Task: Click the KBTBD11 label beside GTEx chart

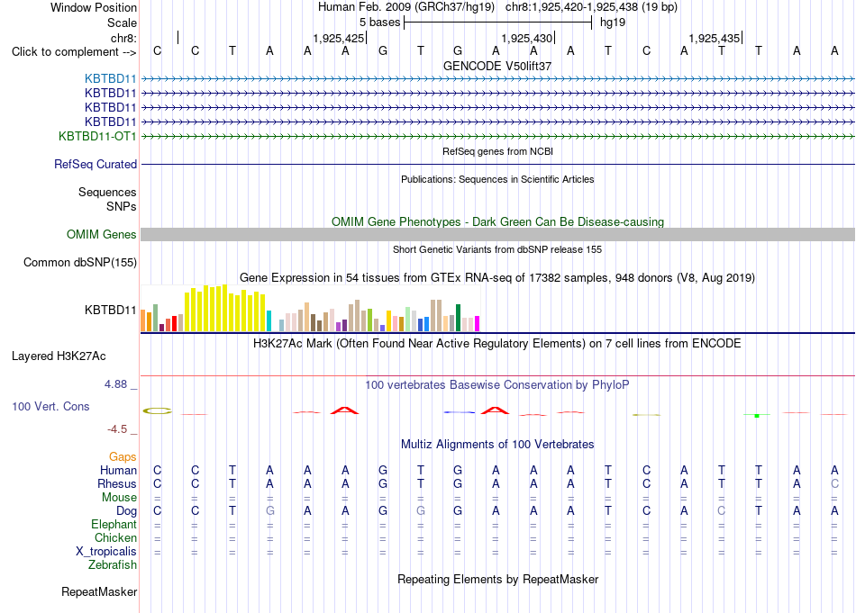Action: click(110, 310)
